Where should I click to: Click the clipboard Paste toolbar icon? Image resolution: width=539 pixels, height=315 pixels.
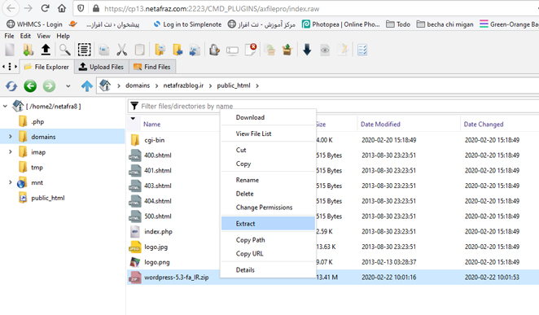point(139,50)
